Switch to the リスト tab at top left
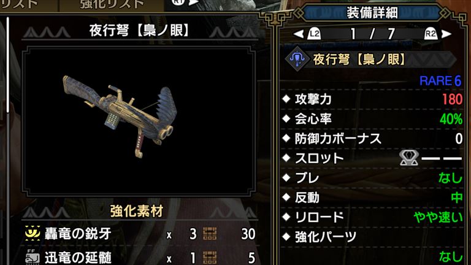Viewport: 471px width, 265px height. 18,4
